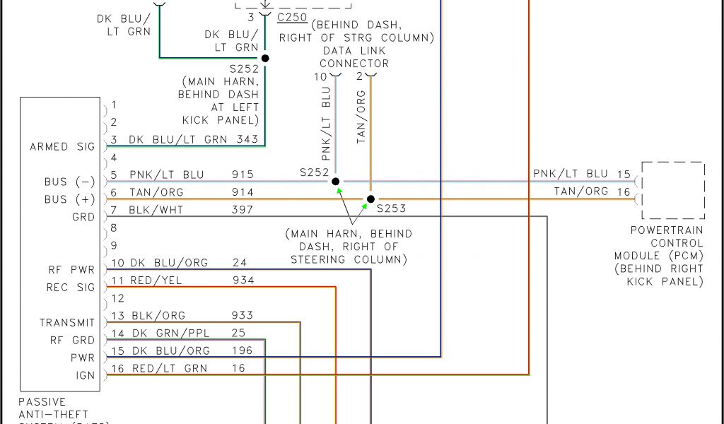Click the S252 splice dot below connector C250

pos(265,59)
